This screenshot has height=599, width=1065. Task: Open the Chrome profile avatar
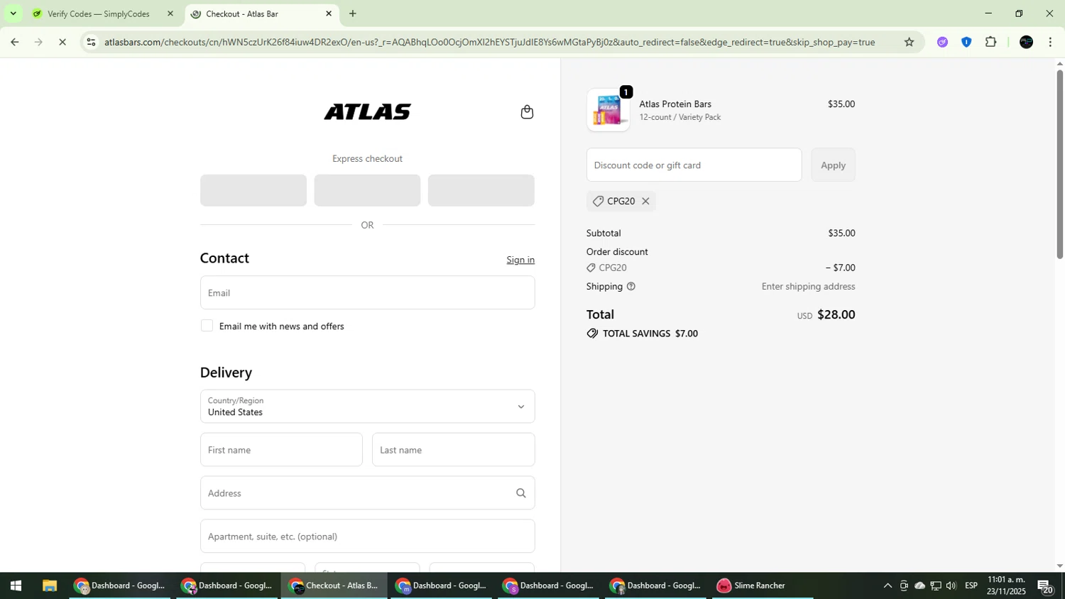tap(1026, 42)
